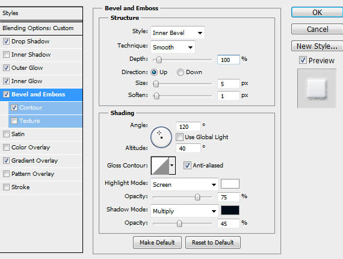
Task: Open Highlight Mode dropdown set to Screen
Action: point(185,184)
